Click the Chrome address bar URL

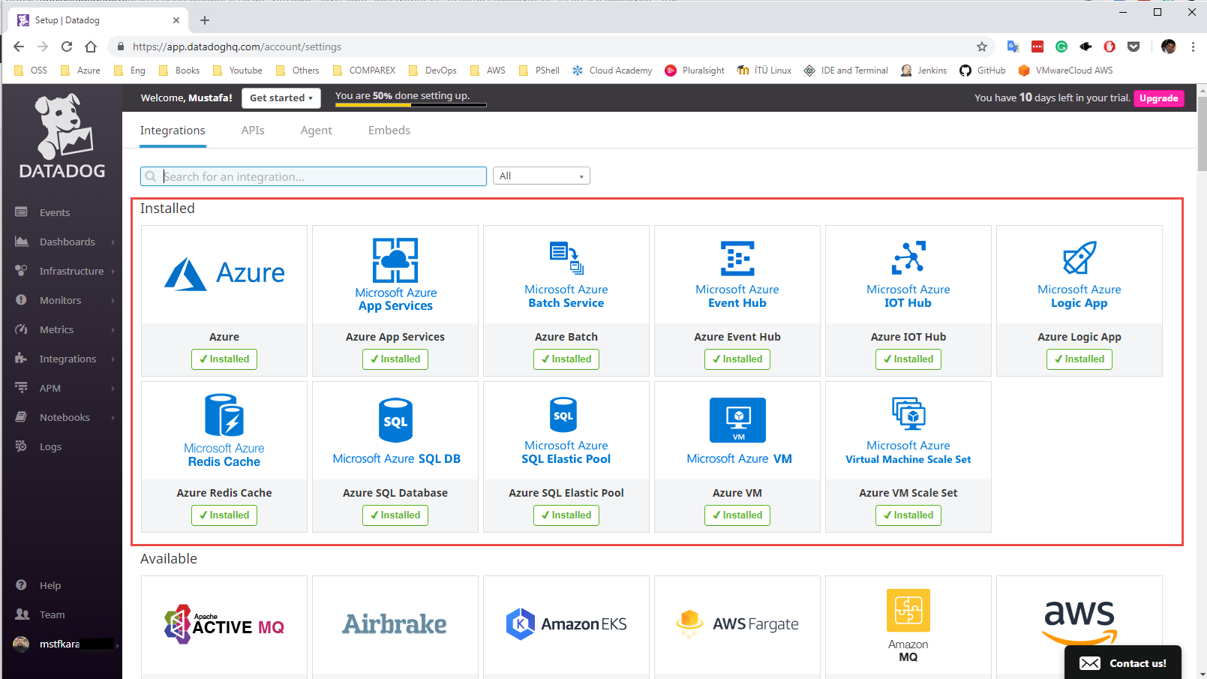(x=237, y=47)
